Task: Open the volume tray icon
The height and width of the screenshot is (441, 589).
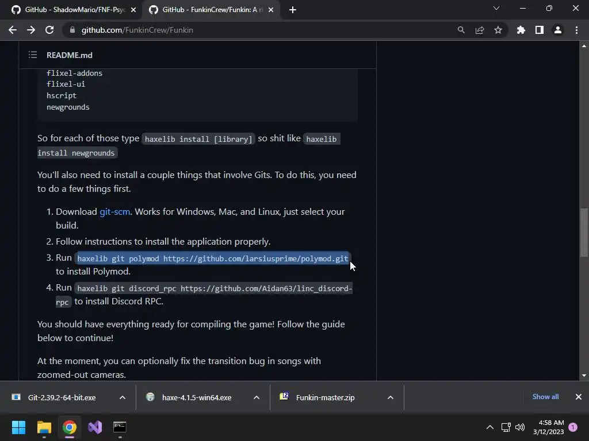Action: [520, 427]
